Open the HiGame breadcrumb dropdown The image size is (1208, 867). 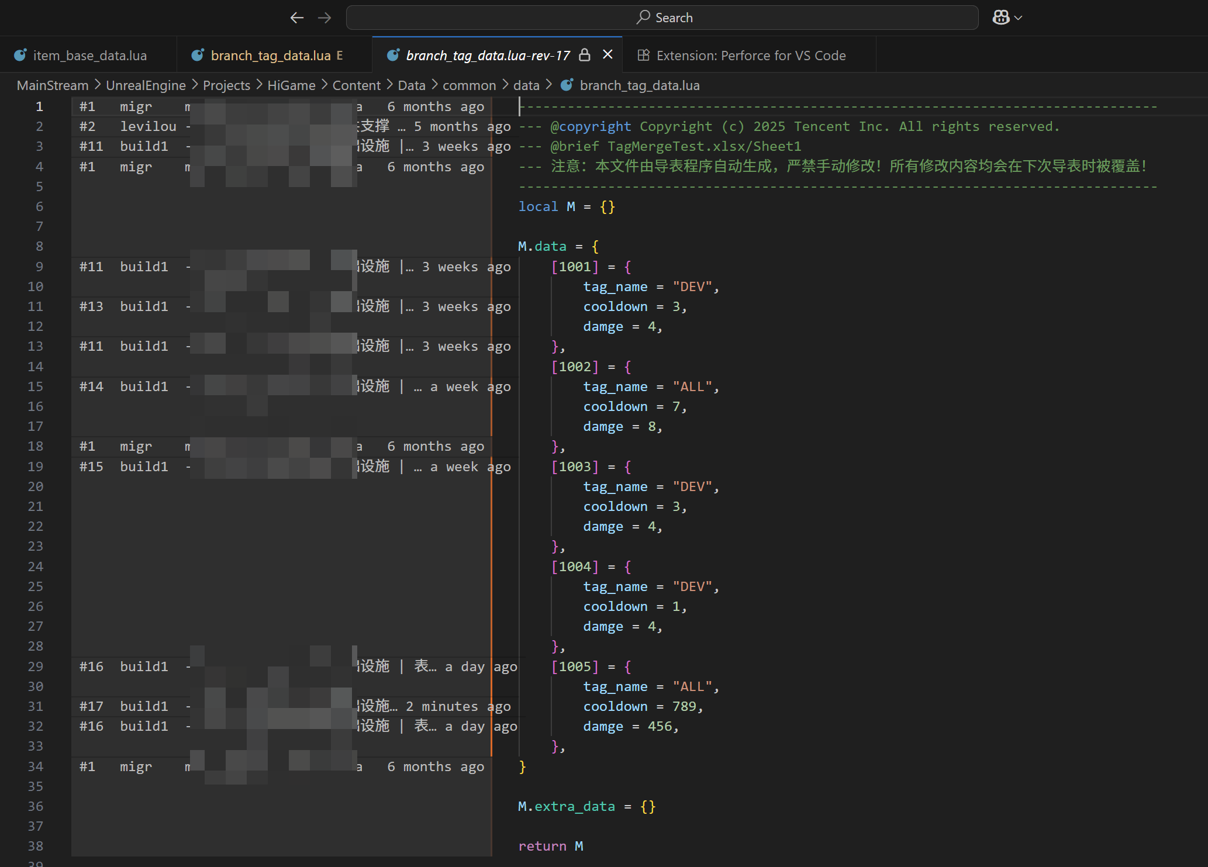pos(291,85)
